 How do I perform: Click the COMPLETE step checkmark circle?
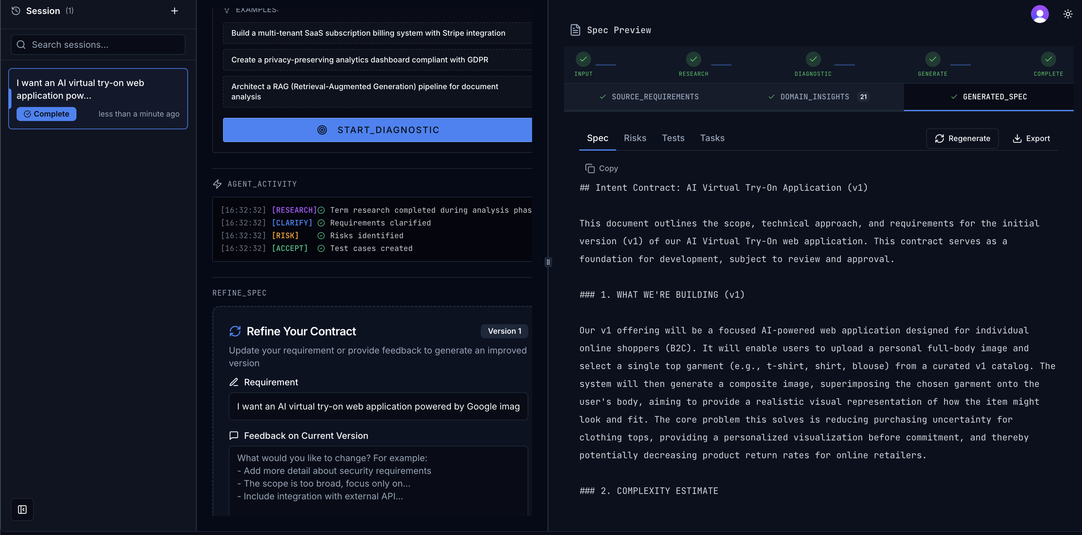[x=1048, y=59]
